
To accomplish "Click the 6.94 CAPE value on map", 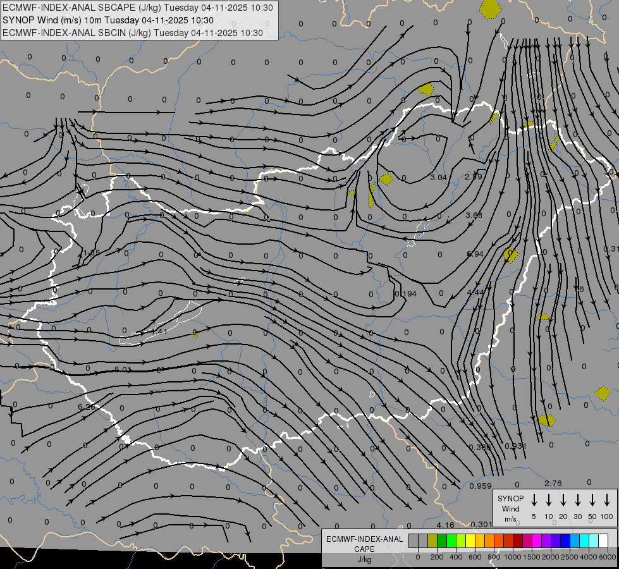I will point(475,254).
